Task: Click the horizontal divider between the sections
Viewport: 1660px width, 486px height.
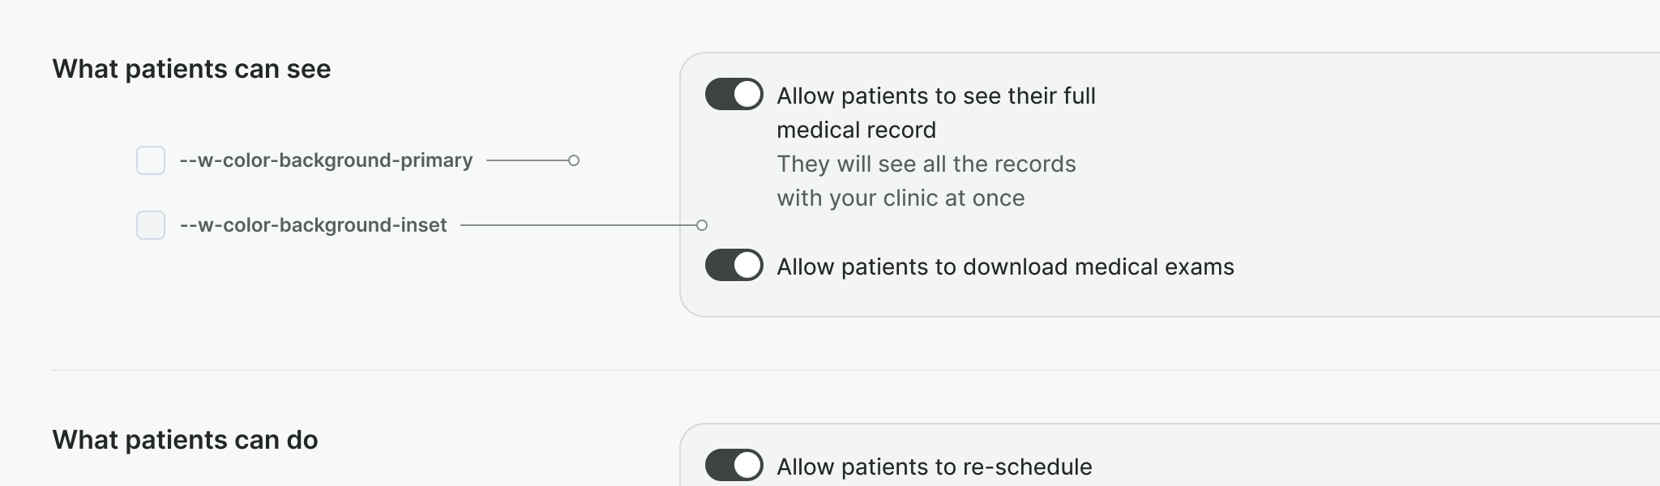Action: 811,370
